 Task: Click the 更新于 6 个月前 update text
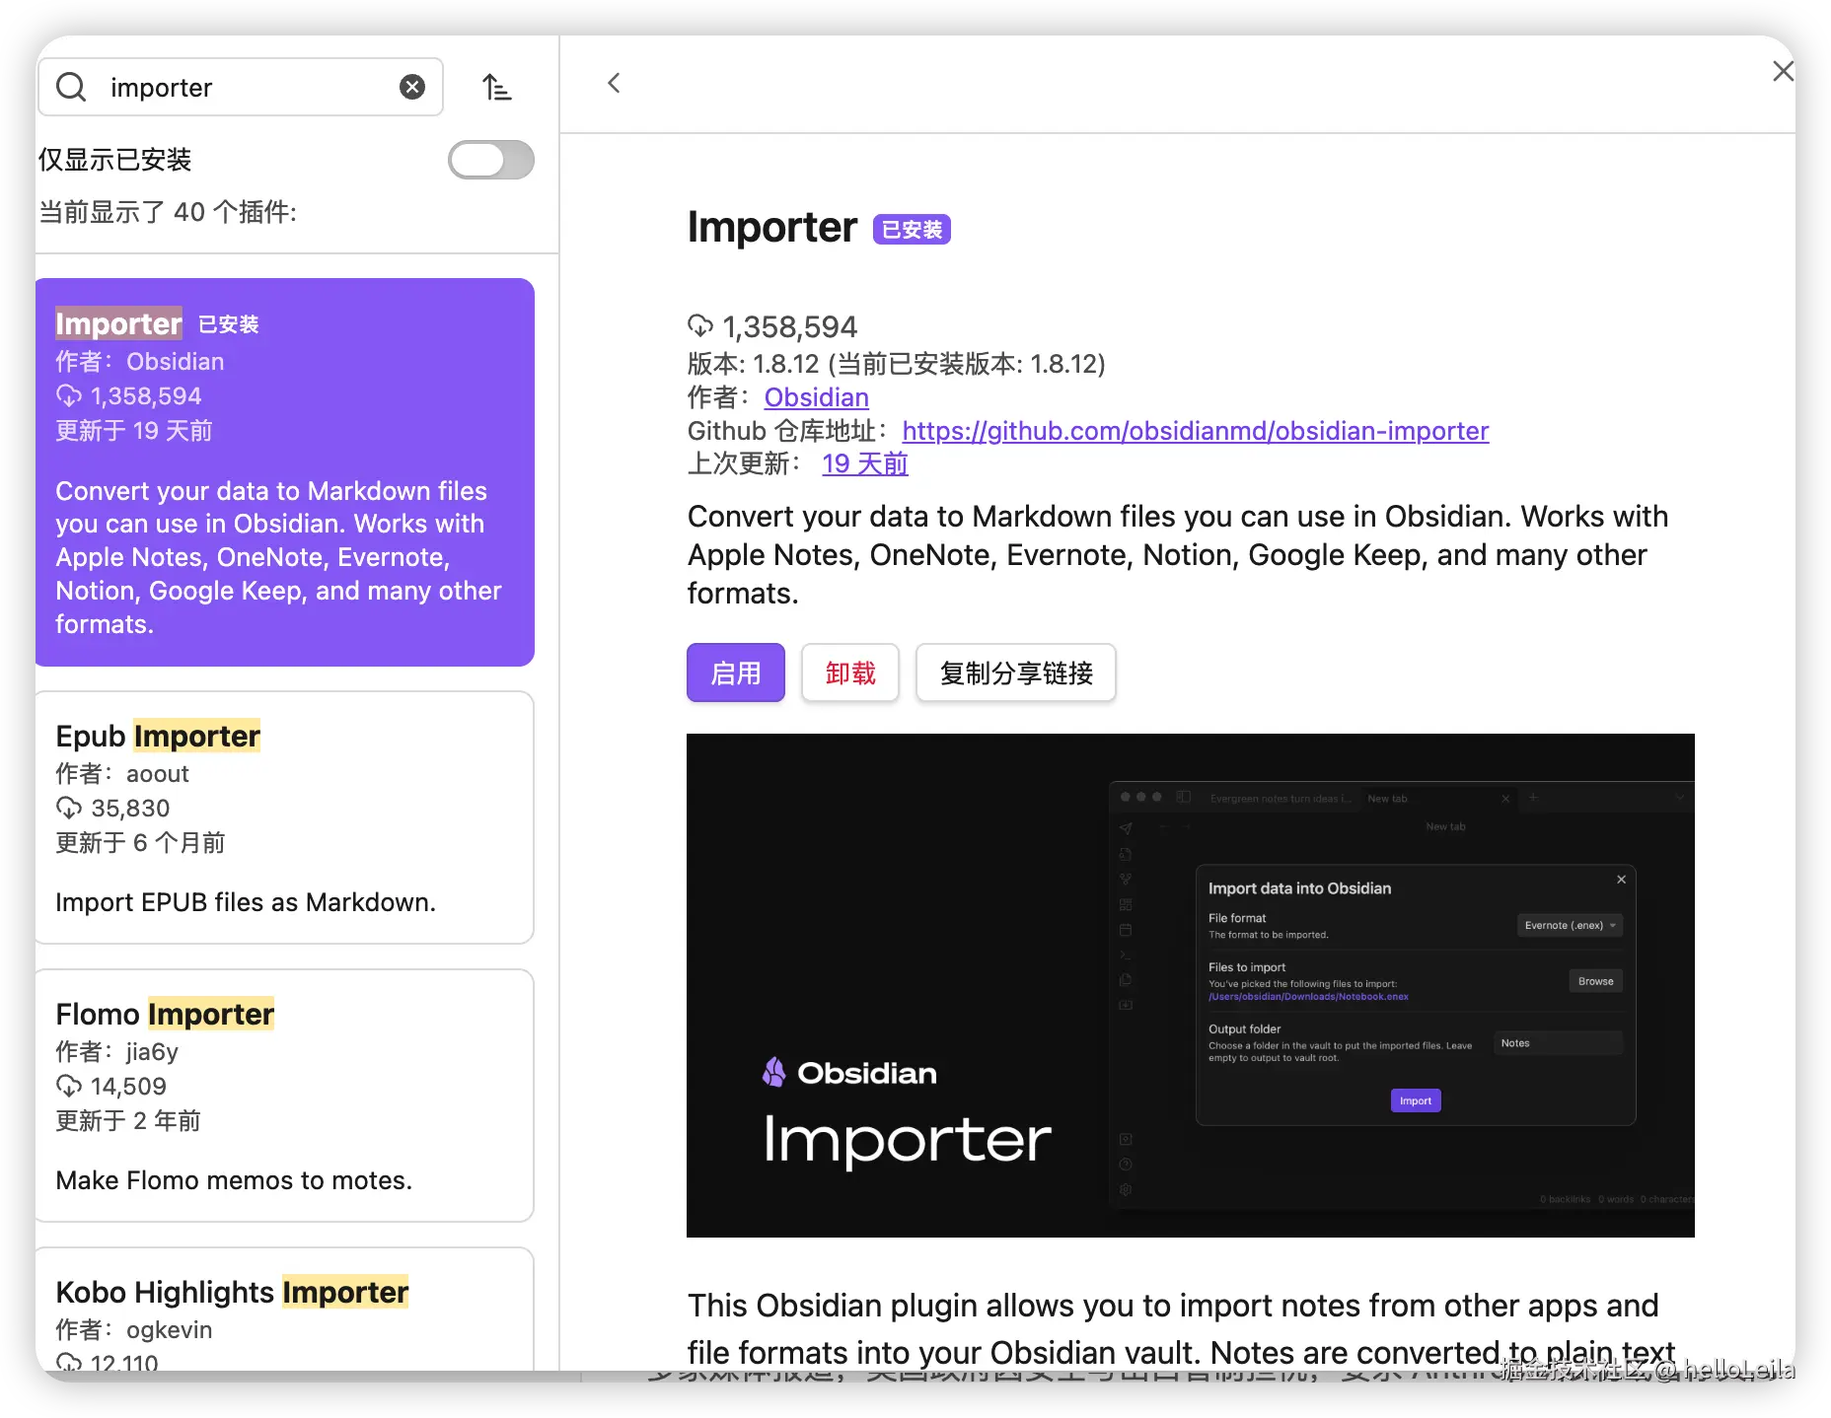(x=140, y=843)
